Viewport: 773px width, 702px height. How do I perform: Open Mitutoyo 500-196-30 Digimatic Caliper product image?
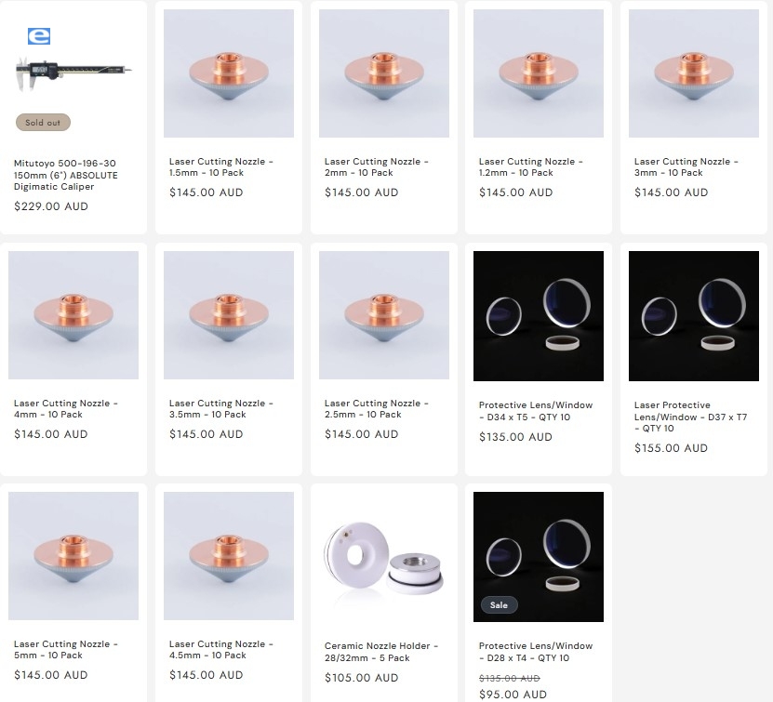point(73,73)
